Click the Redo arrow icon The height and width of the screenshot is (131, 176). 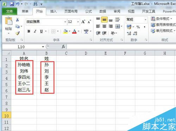point(26,4)
